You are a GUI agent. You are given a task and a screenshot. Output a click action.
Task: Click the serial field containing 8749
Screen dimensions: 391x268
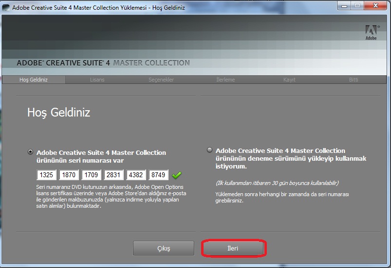(x=158, y=175)
